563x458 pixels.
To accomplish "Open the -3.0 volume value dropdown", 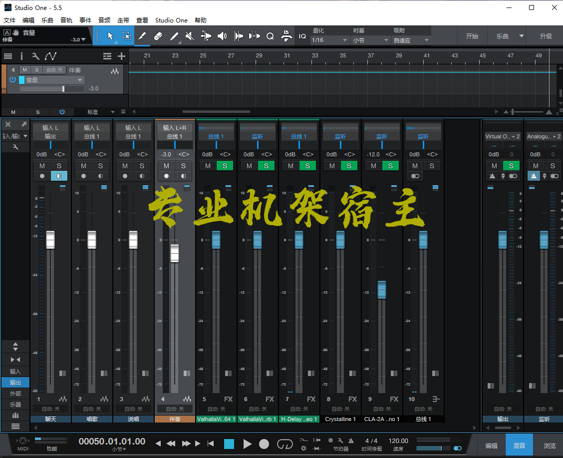I will (x=78, y=39).
